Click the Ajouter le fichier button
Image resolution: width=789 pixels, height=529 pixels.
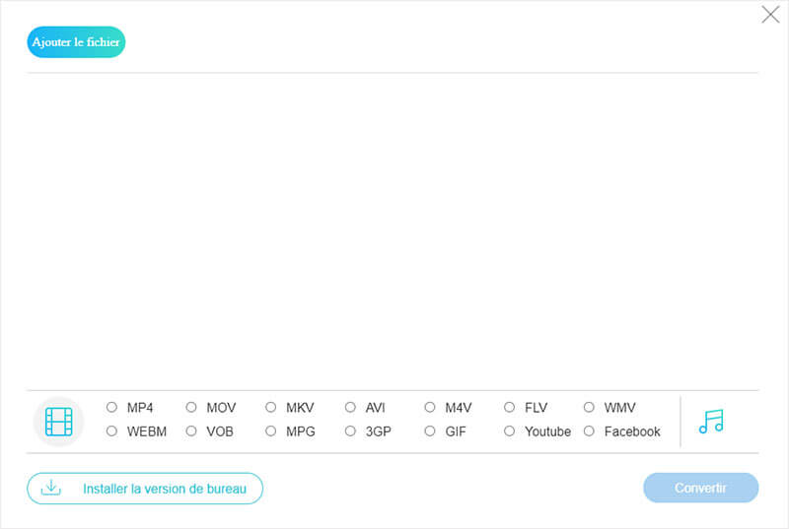coord(76,42)
